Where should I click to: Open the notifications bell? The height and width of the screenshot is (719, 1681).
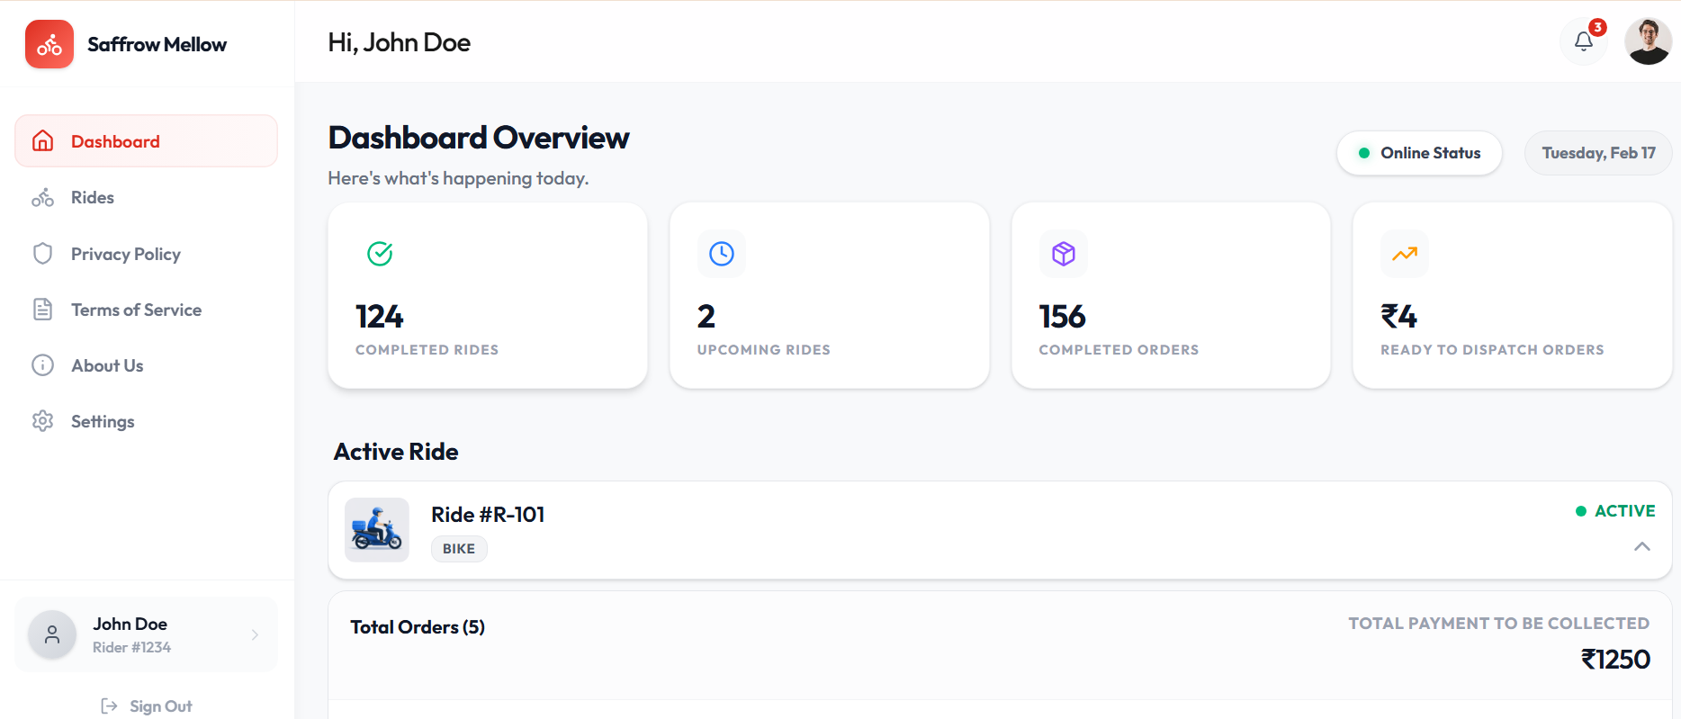pyautogui.click(x=1583, y=41)
